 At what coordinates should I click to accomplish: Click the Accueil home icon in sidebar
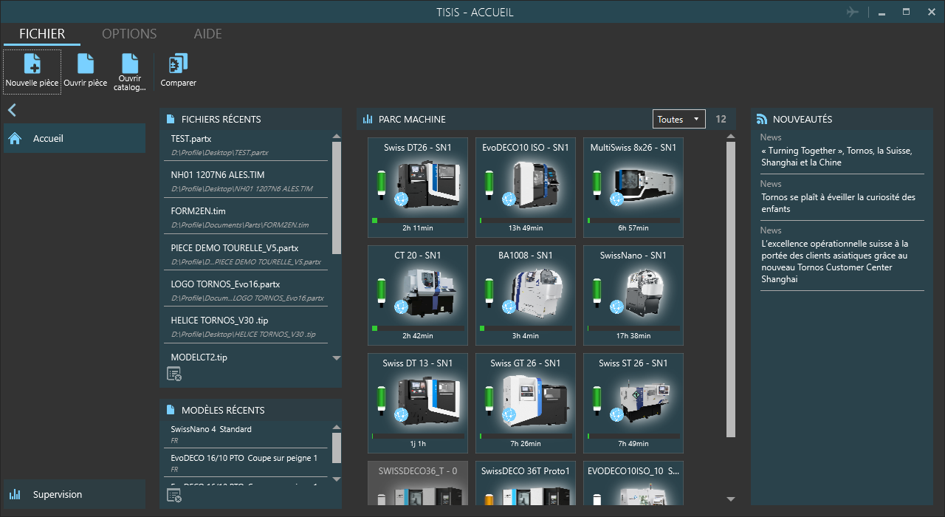(x=15, y=138)
